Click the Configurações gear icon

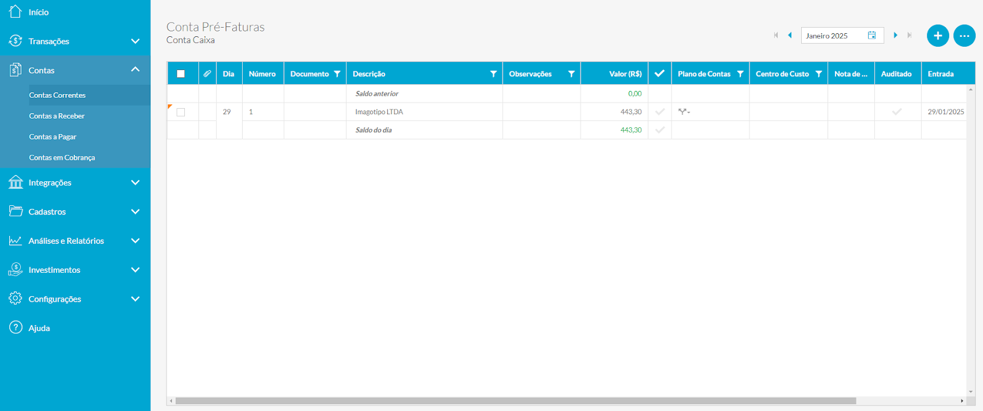[x=15, y=298]
